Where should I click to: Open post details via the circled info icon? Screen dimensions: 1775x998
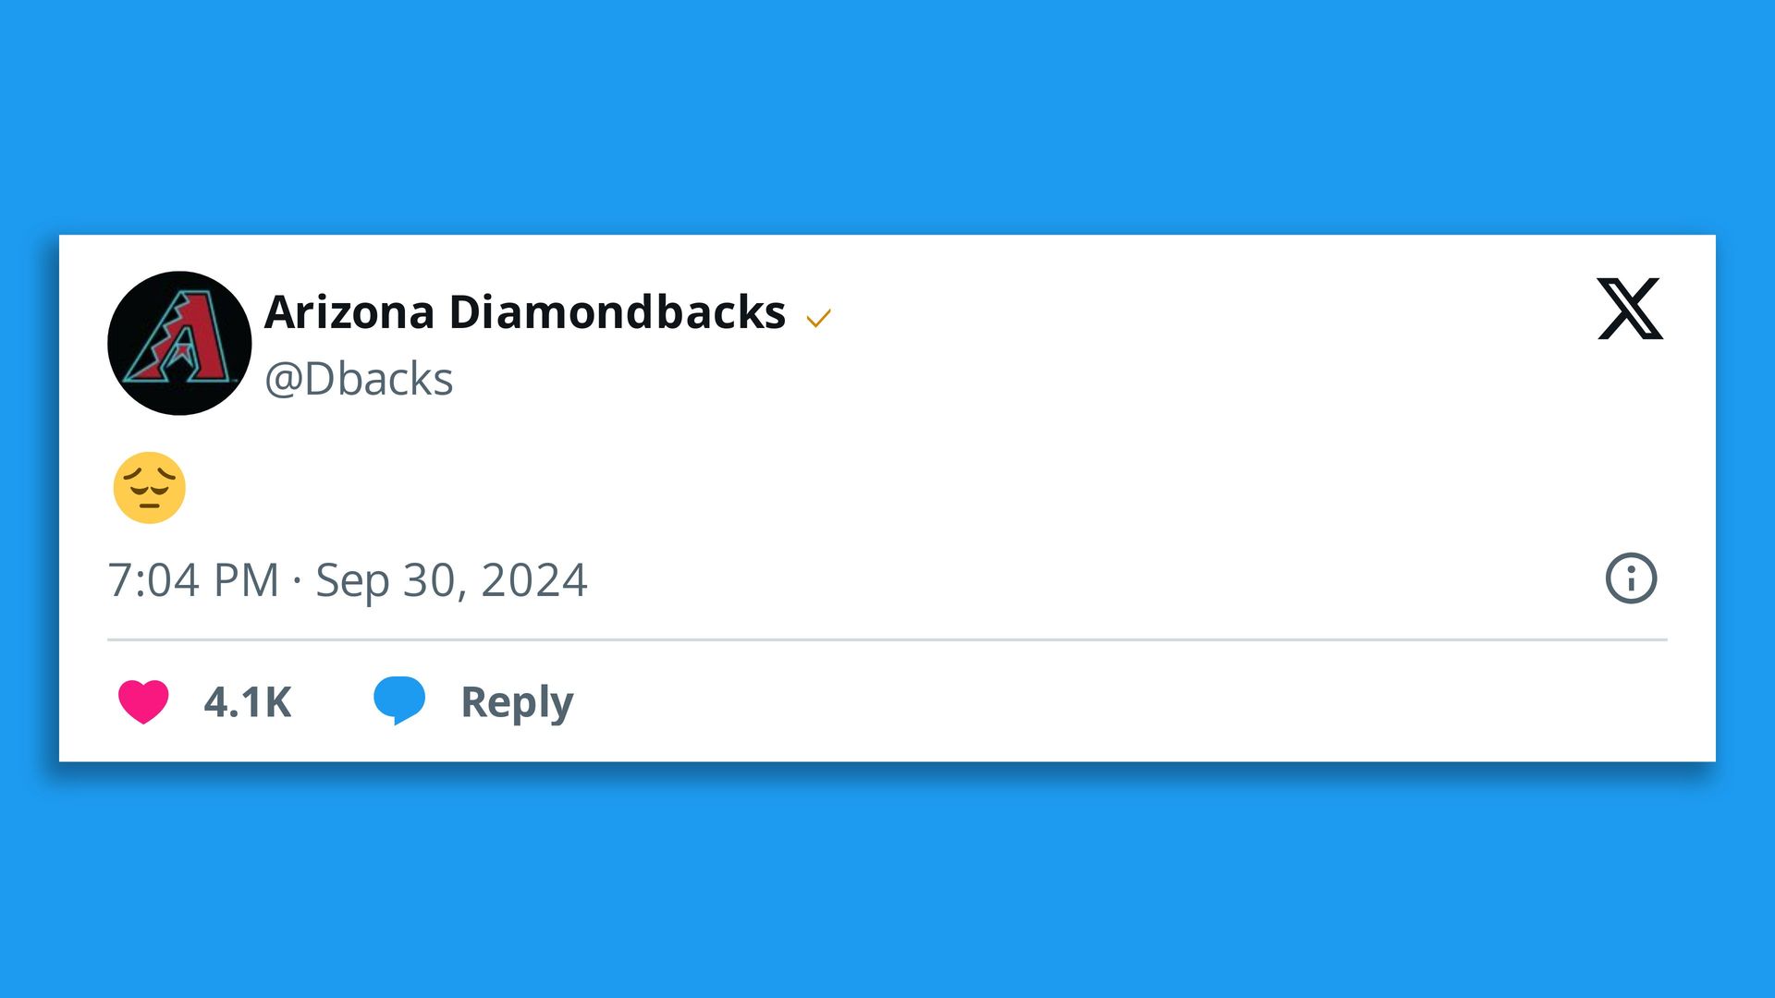(1633, 579)
